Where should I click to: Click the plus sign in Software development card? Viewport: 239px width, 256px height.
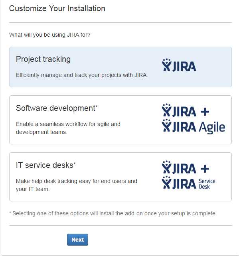[x=205, y=112]
